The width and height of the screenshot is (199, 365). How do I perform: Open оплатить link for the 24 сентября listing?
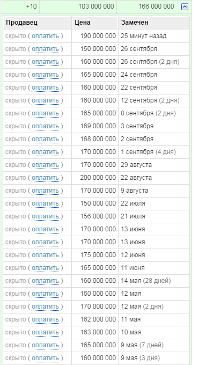click(x=46, y=75)
